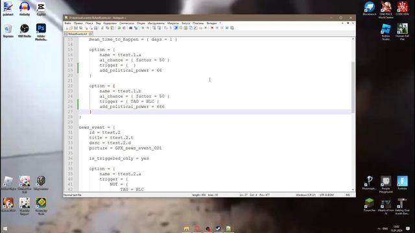Open the Вид menu
Viewport: 415px width, 233px height.
point(98,23)
